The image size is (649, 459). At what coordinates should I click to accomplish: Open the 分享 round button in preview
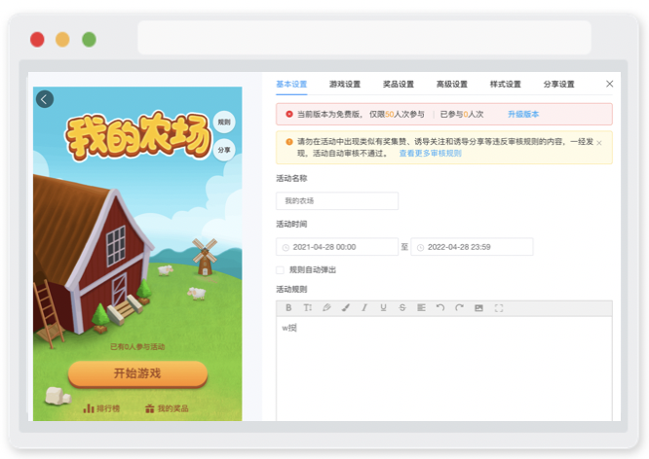click(x=224, y=150)
